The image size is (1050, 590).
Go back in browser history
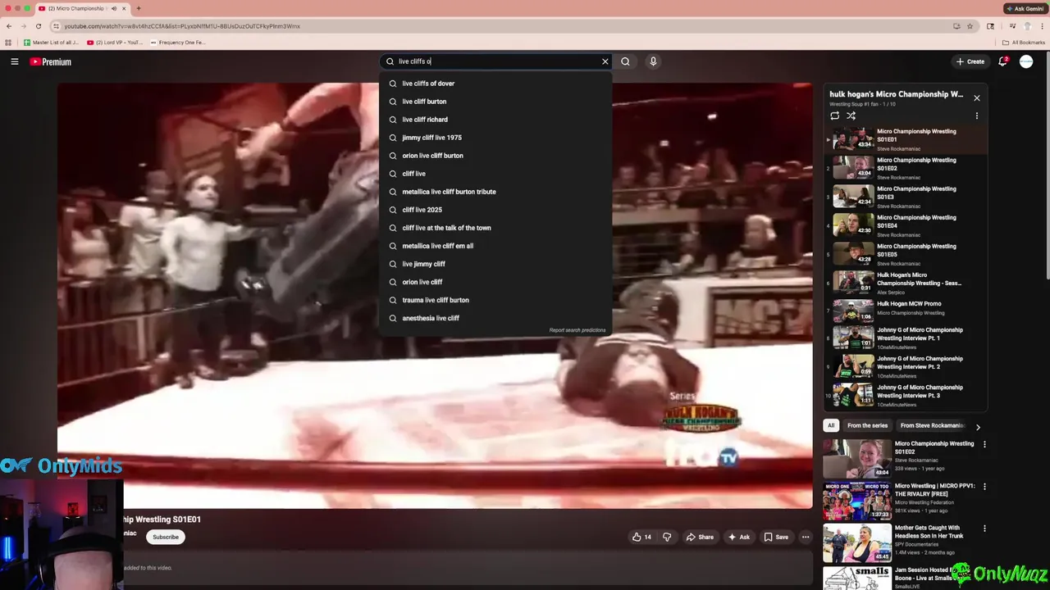(9, 26)
